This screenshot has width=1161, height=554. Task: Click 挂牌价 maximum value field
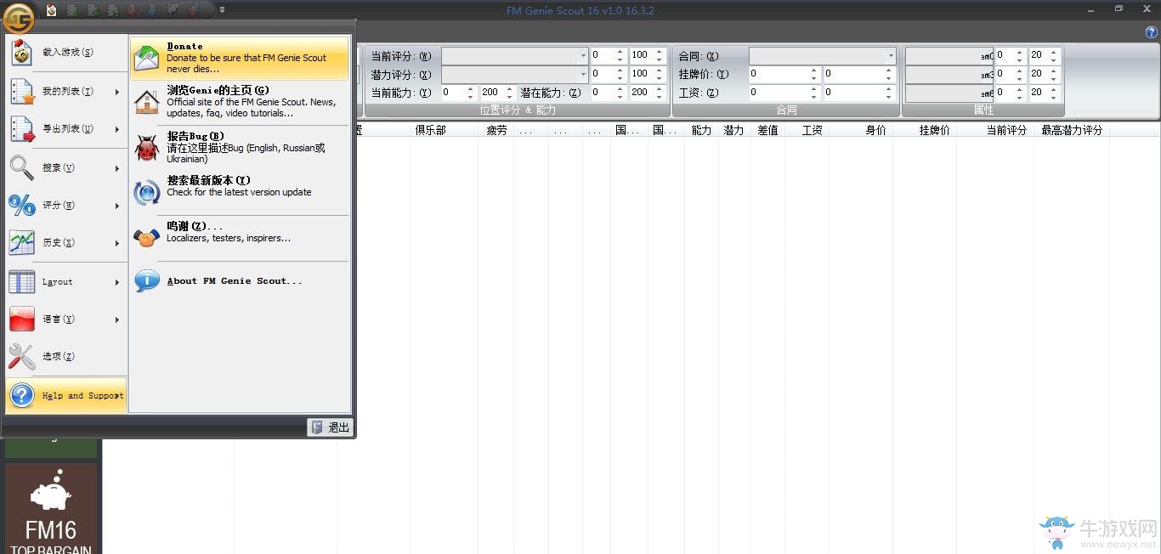pyautogui.click(x=859, y=74)
